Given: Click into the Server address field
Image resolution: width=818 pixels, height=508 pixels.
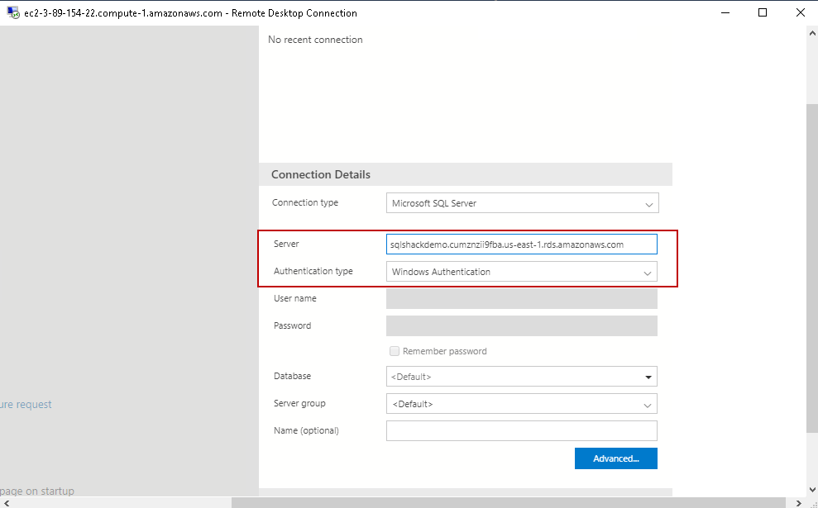Looking at the screenshot, I should [521, 245].
